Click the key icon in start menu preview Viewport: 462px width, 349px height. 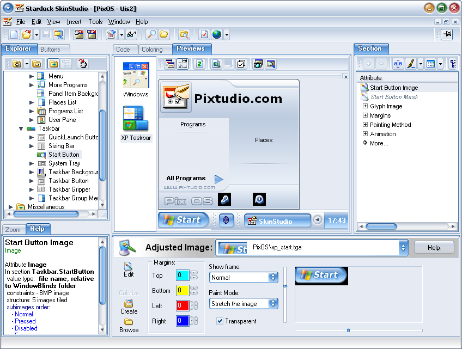click(224, 199)
